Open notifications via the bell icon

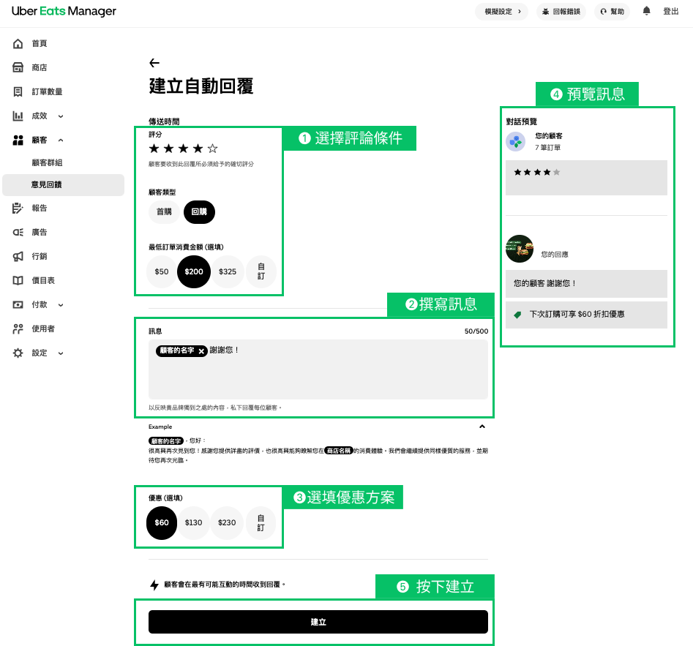coord(646,11)
